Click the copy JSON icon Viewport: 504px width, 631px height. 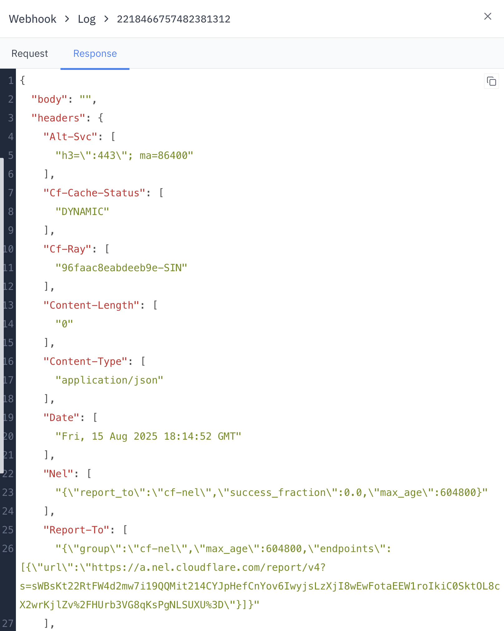click(x=491, y=81)
